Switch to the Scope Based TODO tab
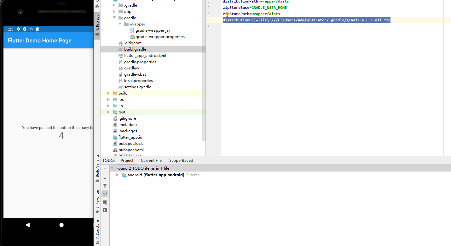 [x=181, y=161]
